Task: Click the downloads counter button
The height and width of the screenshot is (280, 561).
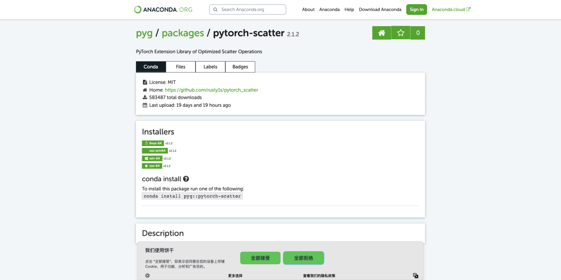Action: 417,33
